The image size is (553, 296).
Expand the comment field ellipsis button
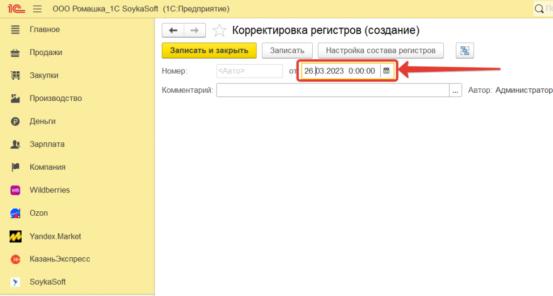[x=456, y=91]
